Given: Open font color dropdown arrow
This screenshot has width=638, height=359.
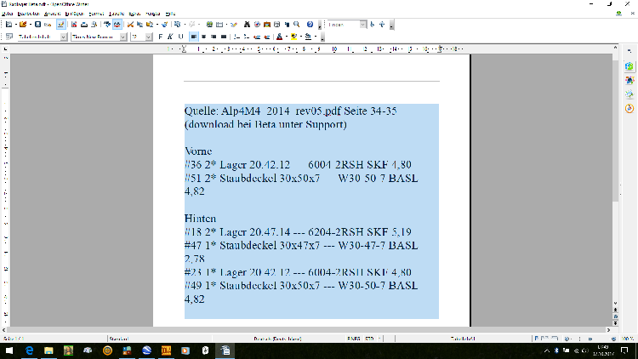Looking at the screenshot, I should 287,37.
